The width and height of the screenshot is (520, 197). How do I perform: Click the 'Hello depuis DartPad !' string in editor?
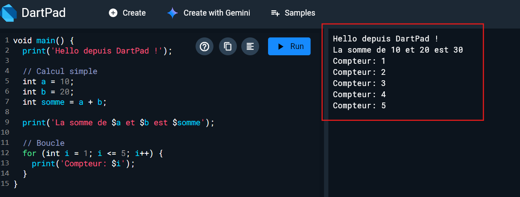107,51
